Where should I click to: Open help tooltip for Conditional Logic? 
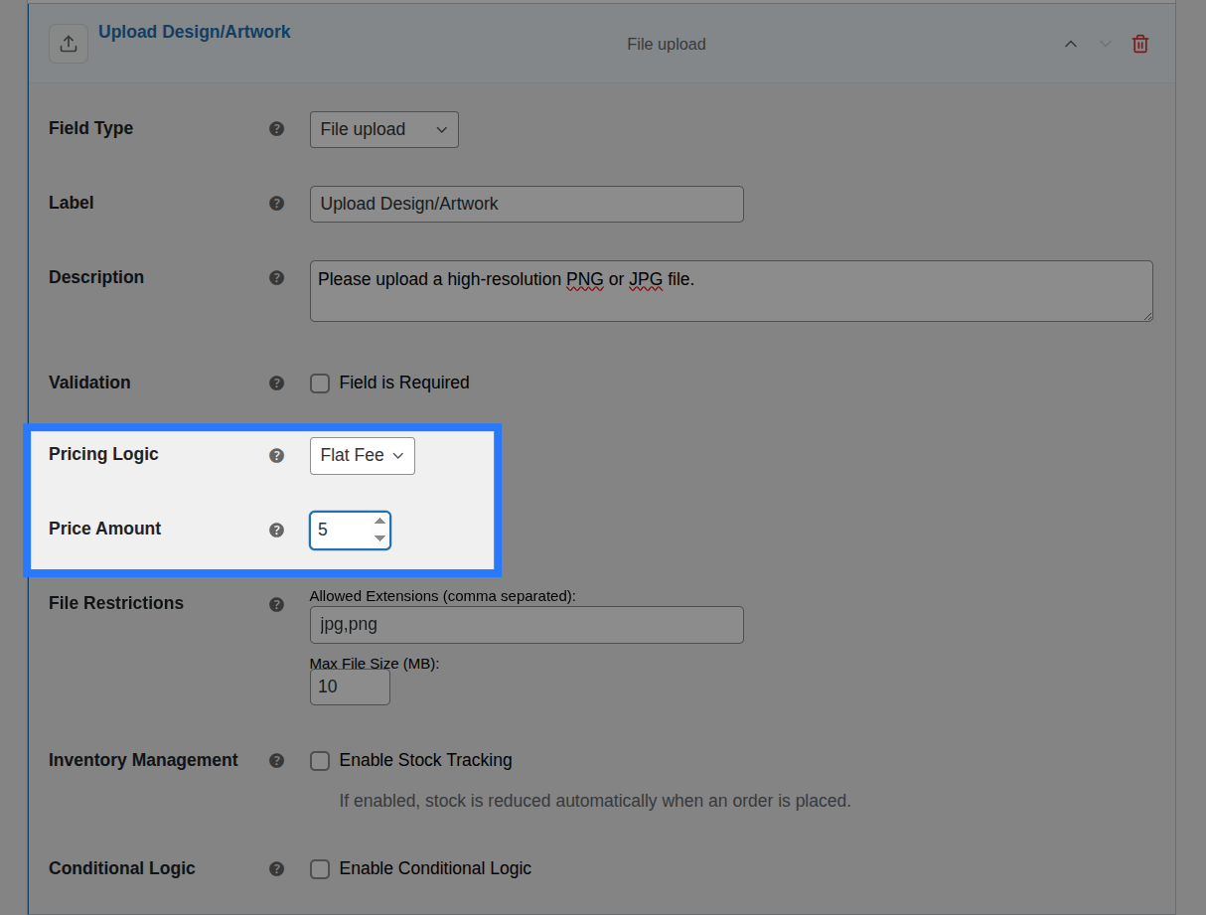(277, 869)
